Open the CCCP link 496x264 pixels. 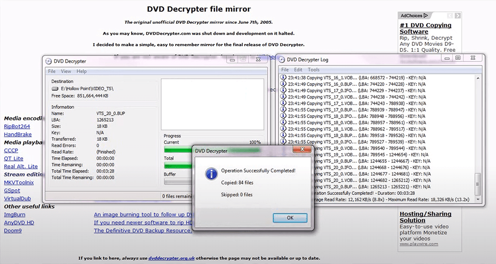tap(11, 151)
